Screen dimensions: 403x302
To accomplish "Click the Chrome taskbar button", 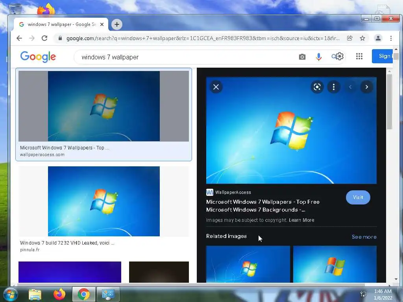I will [83, 294].
